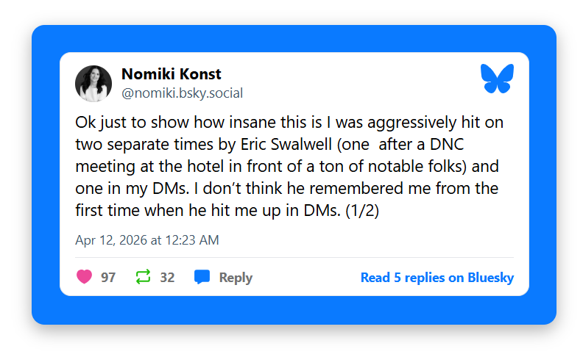This screenshot has height=357, width=583.
Task: Click the blue reply speech bubble icon
Action: (x=202, y=277)
